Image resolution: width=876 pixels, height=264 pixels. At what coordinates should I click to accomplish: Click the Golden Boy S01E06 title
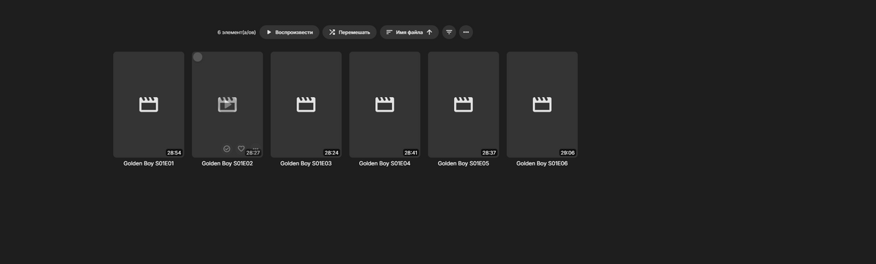pos(542,163)
